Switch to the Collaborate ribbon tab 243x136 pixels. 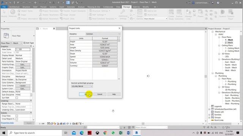[x=108, y=7]
